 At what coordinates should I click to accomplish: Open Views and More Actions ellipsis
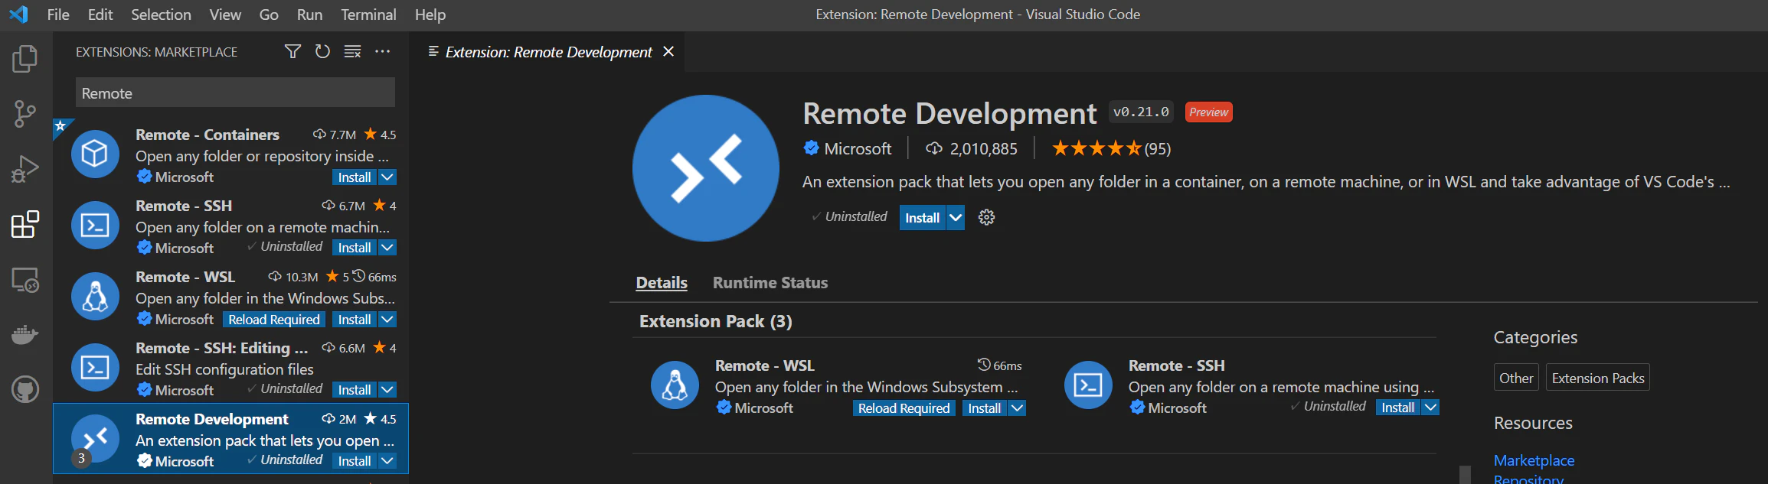[x=382, y=51]
